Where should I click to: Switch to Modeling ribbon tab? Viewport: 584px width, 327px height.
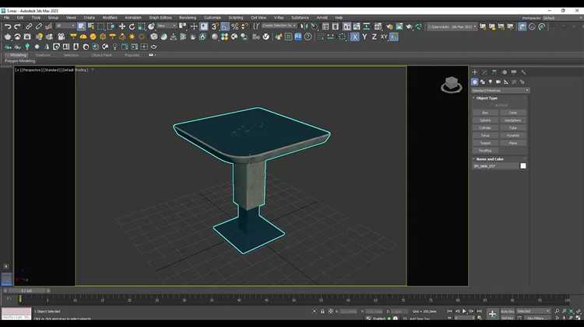[18, 55]
